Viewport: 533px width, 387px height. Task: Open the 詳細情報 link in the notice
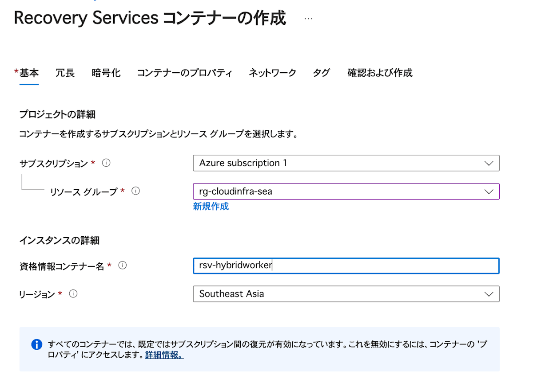pyautogui.click(x=164, y=355)
